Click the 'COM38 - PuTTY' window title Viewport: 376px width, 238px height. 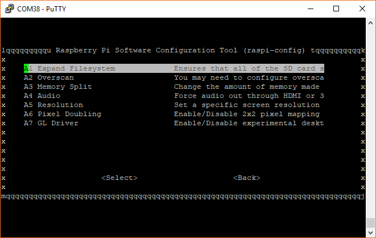tap(42, 9)
